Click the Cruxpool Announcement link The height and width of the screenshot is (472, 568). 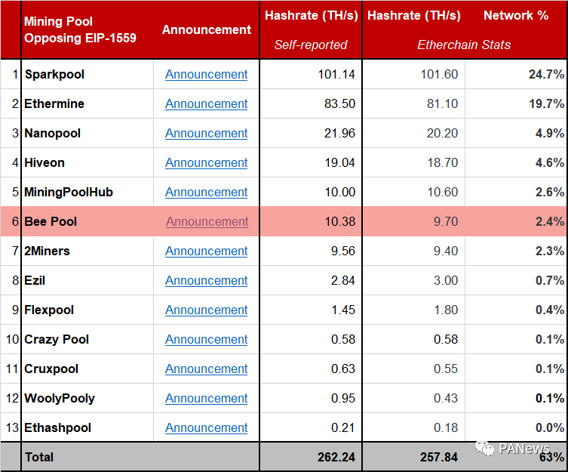click(206, 369)
